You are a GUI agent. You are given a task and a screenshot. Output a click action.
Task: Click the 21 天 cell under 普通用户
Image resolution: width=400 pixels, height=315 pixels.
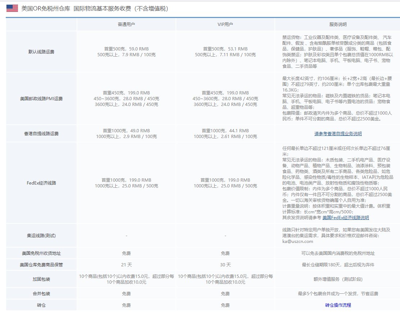(x=126, y=264)
